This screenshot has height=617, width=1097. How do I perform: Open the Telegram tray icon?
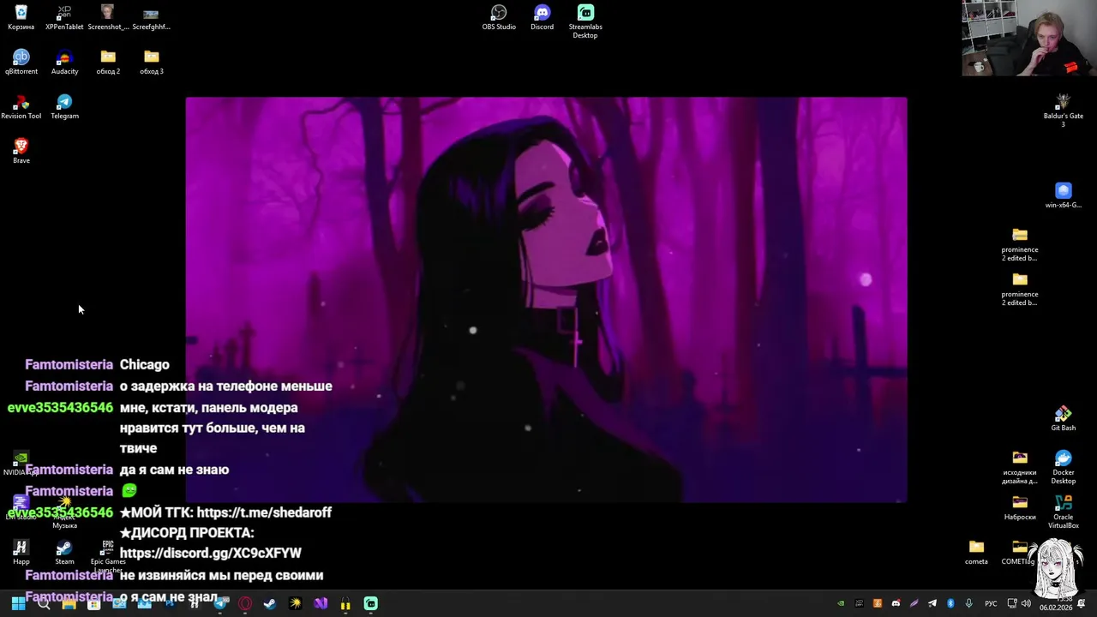pyautogui.click(x=932, y=603)
